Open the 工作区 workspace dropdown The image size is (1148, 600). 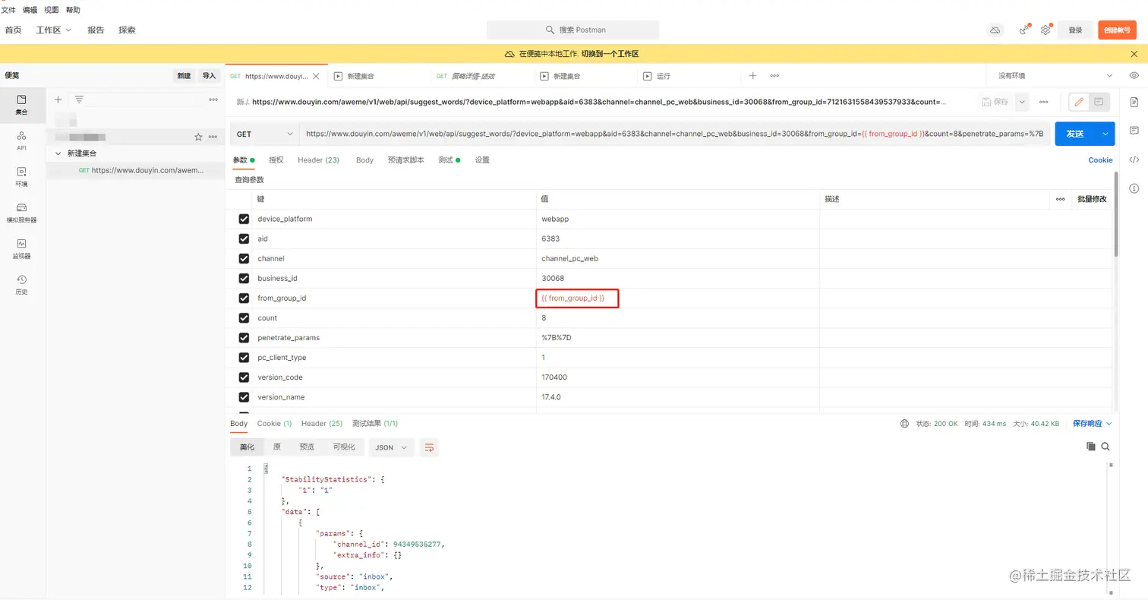(x=54, y=30)
